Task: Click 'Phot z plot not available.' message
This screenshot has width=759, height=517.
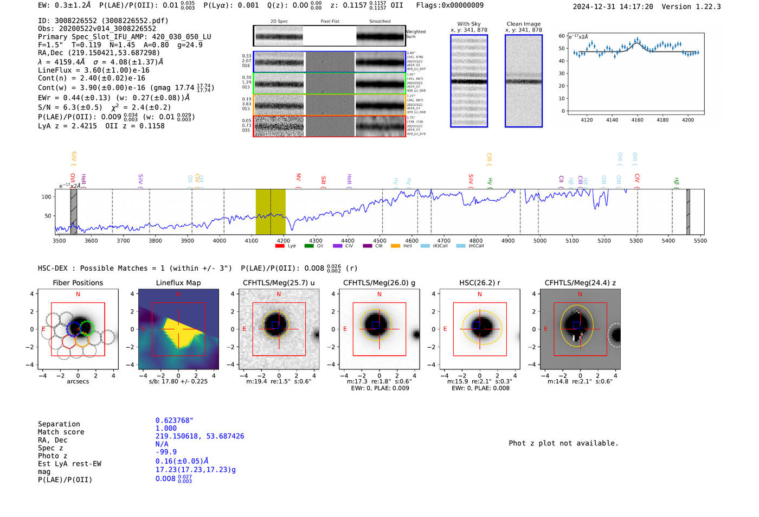Action: click(563, 443)
